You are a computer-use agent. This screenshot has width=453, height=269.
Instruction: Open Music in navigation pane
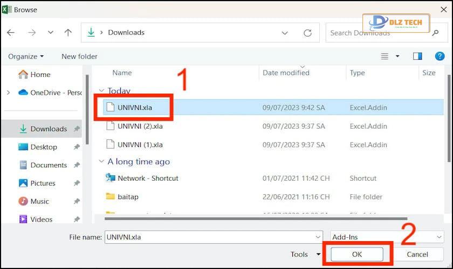click(34, 201)
